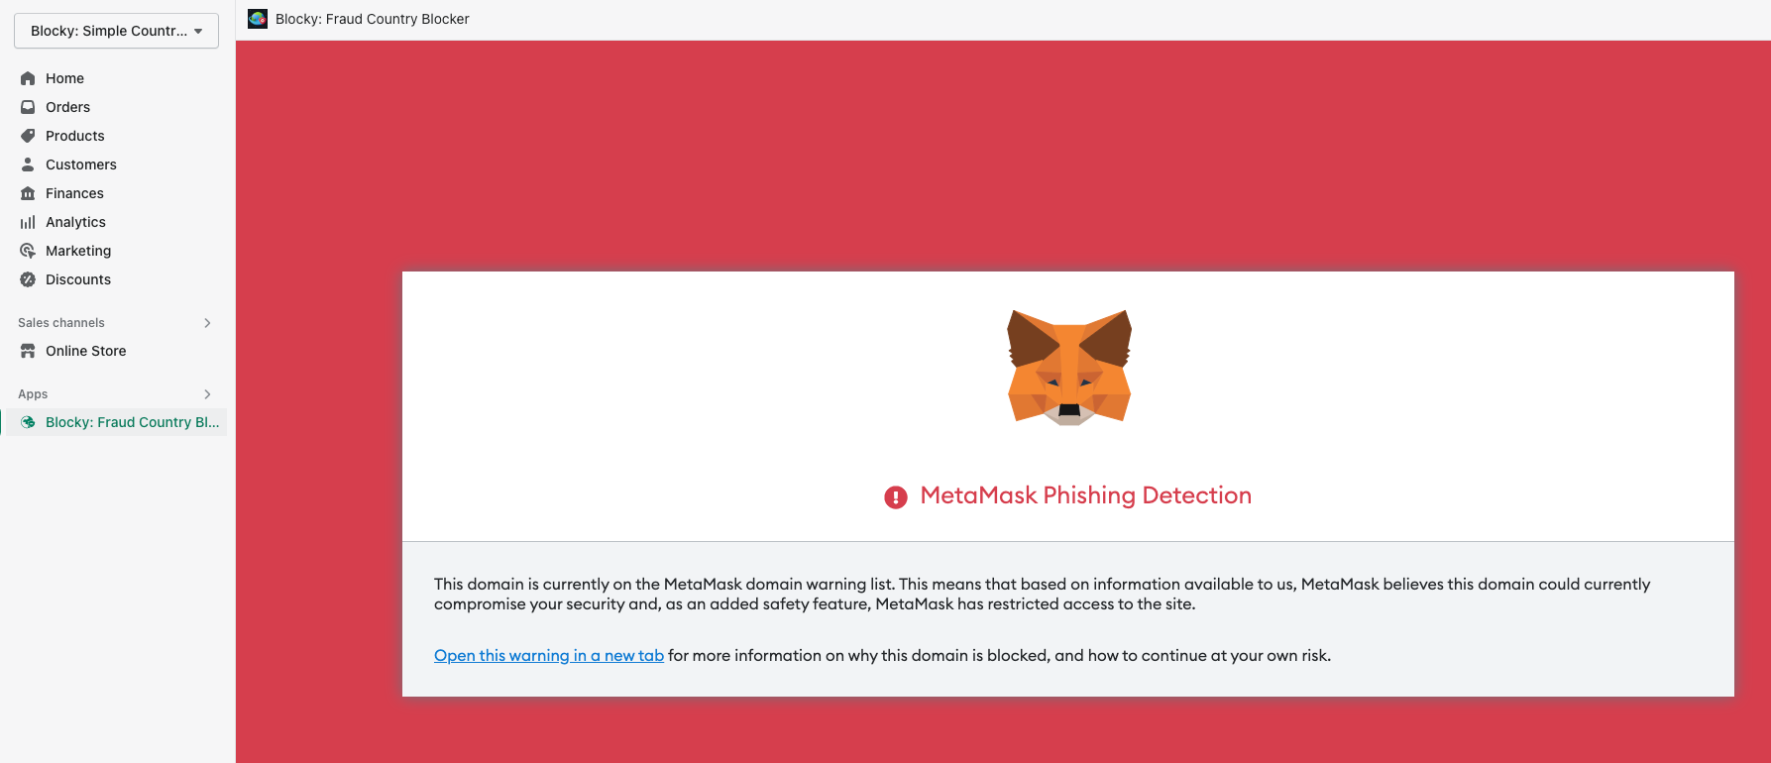Viewport: 1771px width, 763px height.
Task: Expand the Apps section chevron
Action: [207, 393]
